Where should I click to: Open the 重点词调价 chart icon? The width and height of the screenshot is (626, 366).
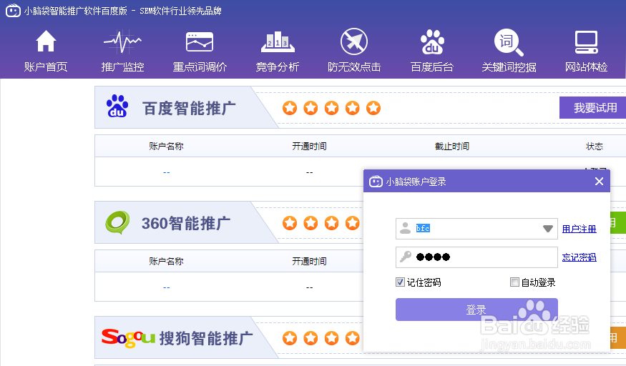200,42
